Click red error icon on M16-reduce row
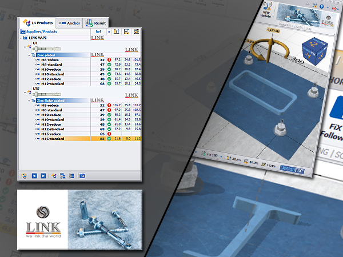 click(x=109, y=134)
